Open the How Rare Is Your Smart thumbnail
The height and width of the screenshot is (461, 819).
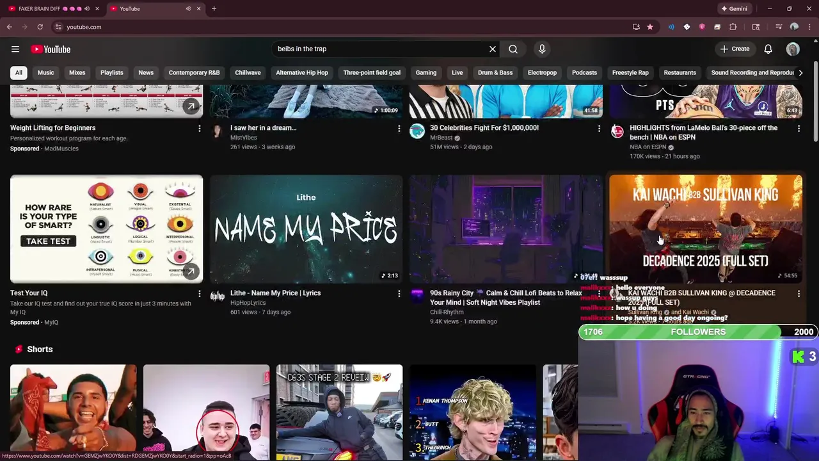coord(106,229)
